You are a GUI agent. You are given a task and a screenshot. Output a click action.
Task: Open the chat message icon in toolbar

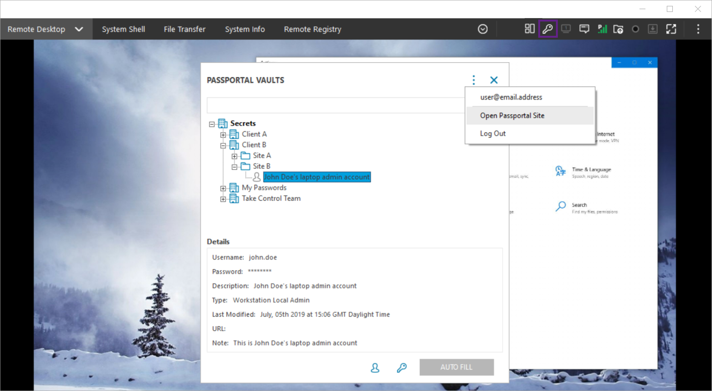[584, 29]
